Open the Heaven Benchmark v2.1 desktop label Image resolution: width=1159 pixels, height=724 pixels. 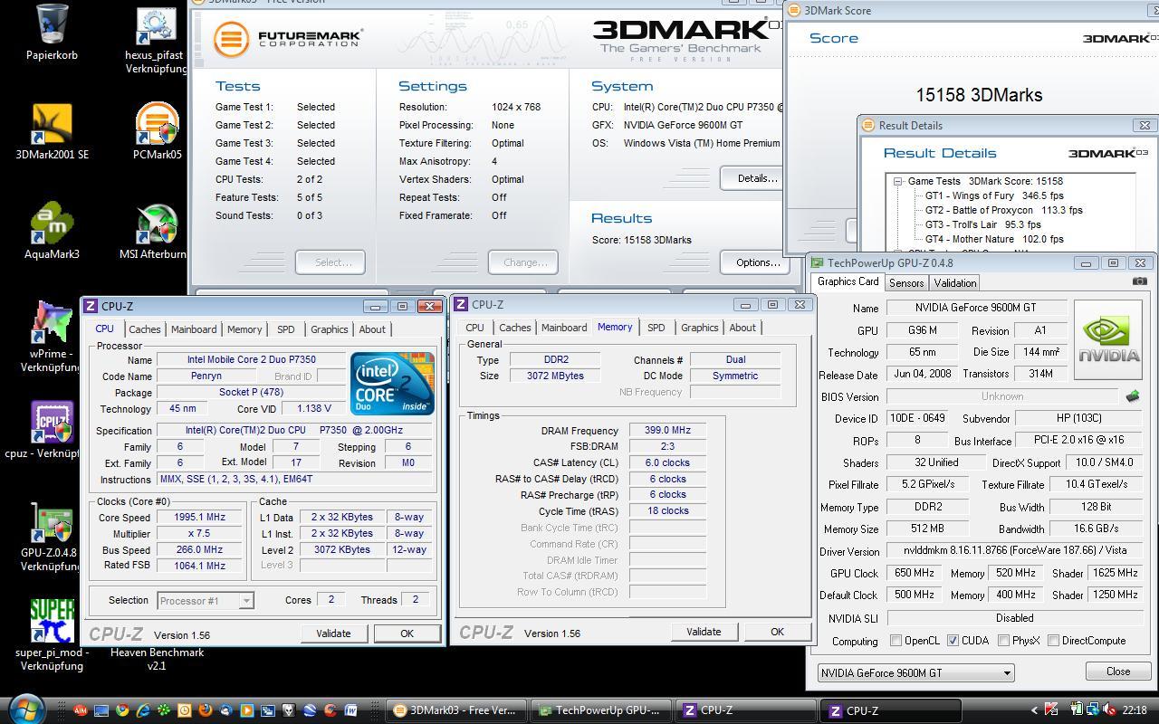[157, 659]
